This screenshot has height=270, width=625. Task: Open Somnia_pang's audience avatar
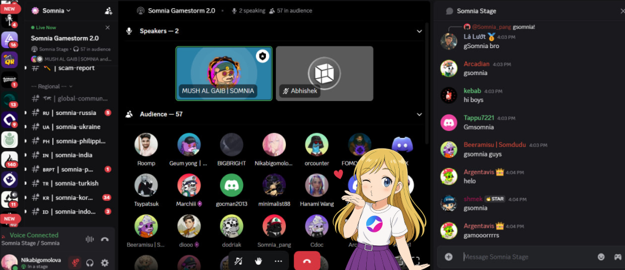tap(274, 226)
